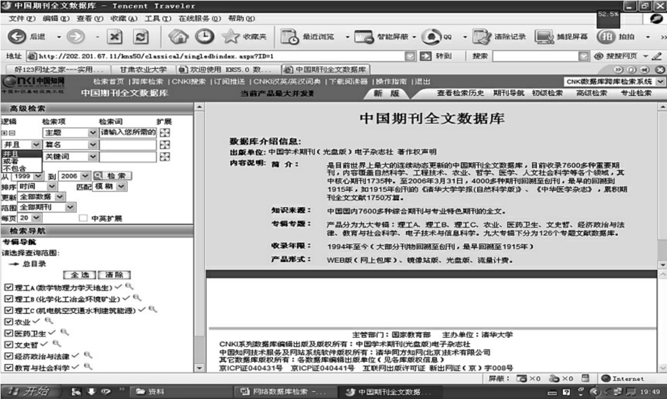Toggle the 医药卫生 checkbox
This screenshot has width=667, height=399.
pyautogui.click(x=9, y=333)
